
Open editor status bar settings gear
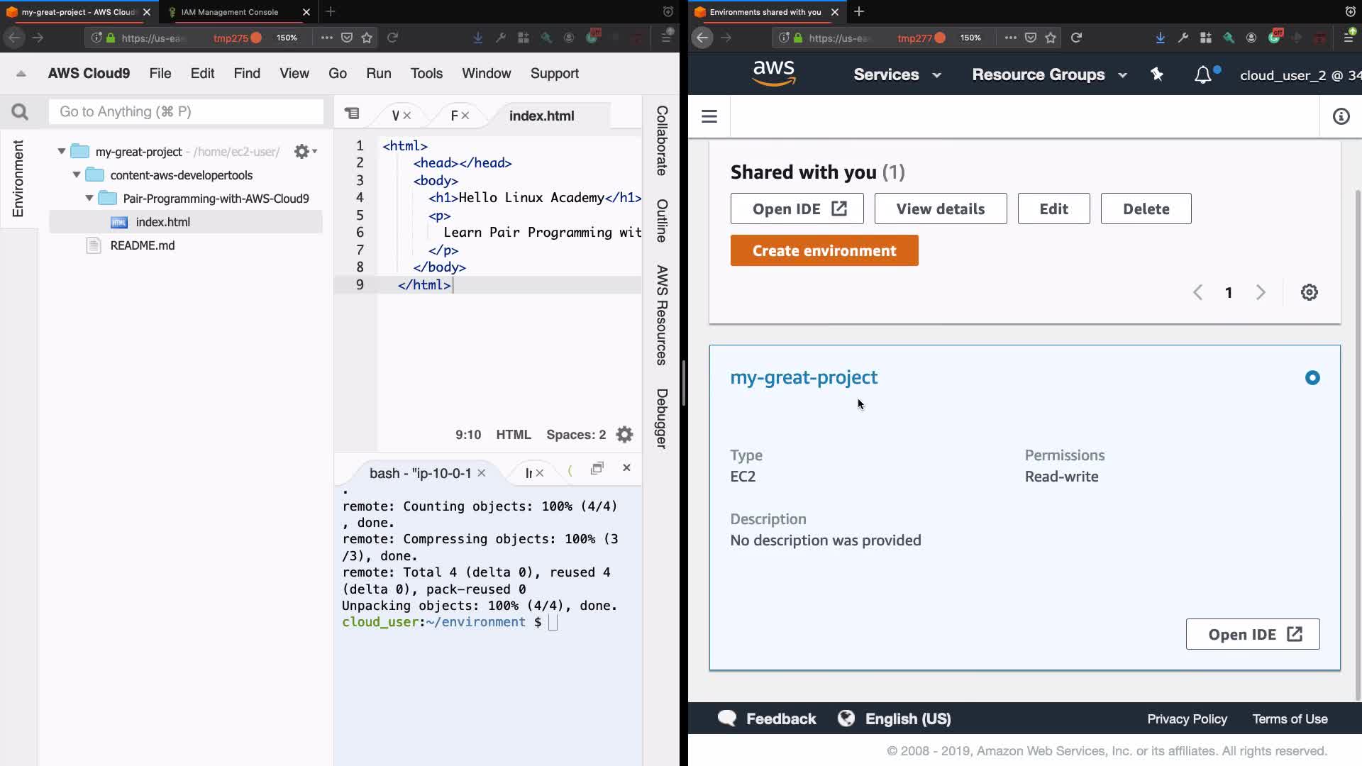click(x=624, y=435)
